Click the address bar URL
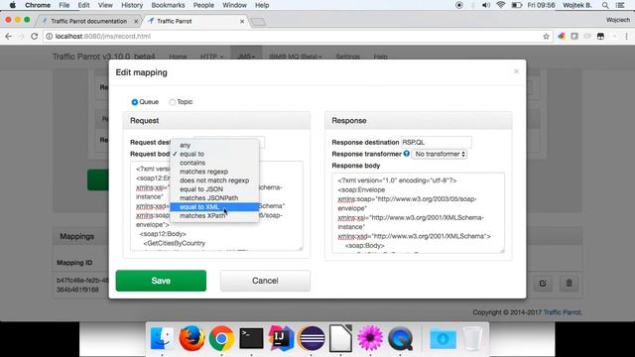Image resolution: width=635 pixels, height=357 pixels. pos(103,36)
